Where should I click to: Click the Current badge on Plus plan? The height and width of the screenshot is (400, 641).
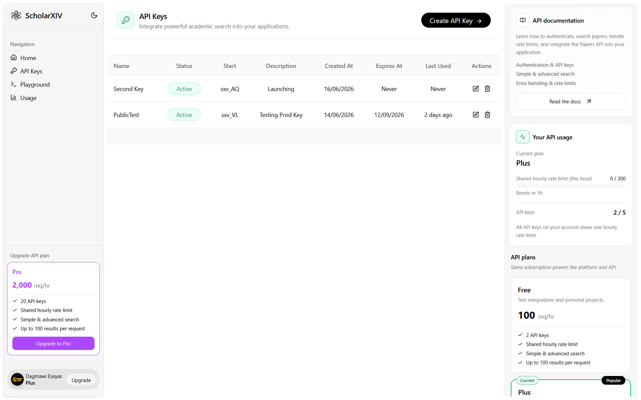pos(527,380)
